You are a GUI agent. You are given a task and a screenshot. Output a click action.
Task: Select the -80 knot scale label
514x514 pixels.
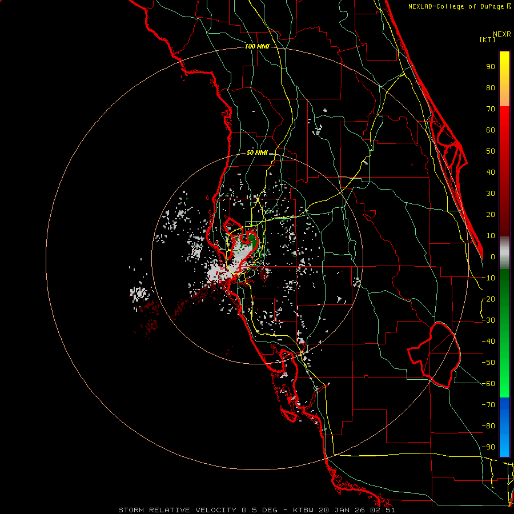click(x=488, y=426)
